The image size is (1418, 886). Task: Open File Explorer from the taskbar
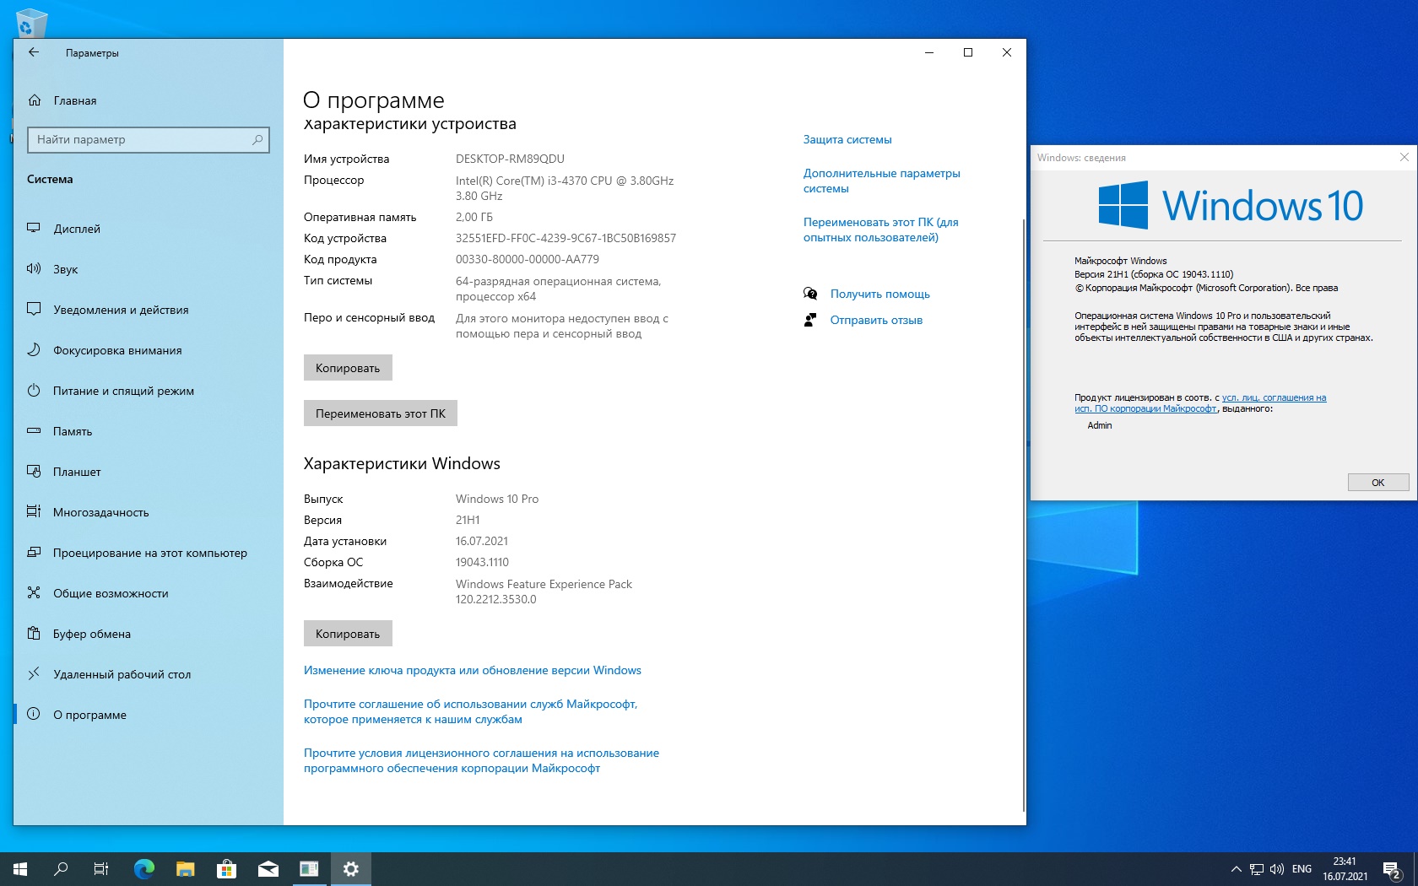(x=186, y=869)
